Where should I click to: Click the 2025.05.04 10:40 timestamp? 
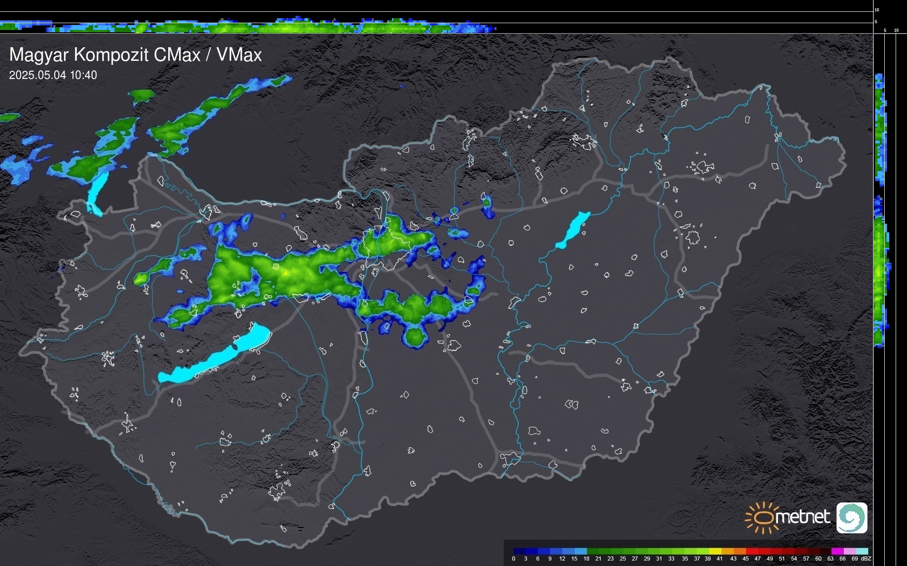[53, 75]
